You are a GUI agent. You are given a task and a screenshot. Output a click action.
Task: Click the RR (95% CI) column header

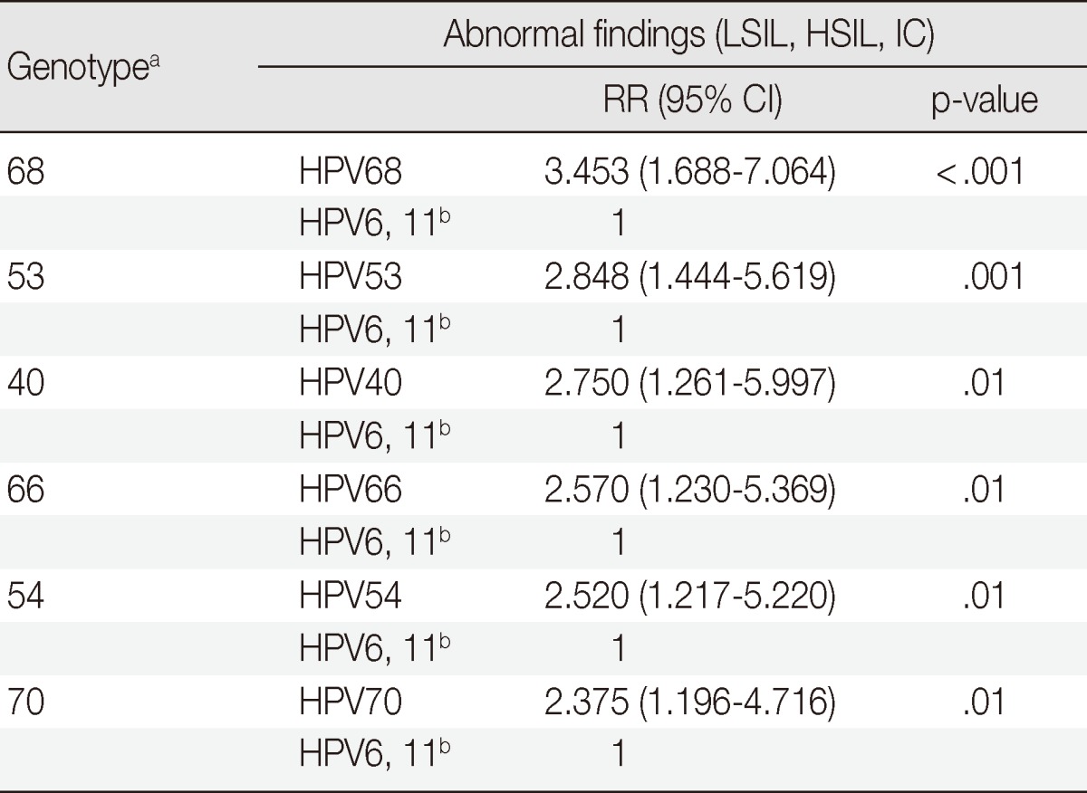(x=692, y=101)
